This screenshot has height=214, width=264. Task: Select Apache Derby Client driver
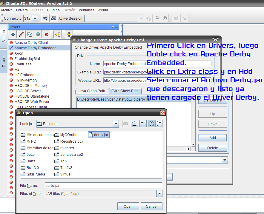coord(39,43)
